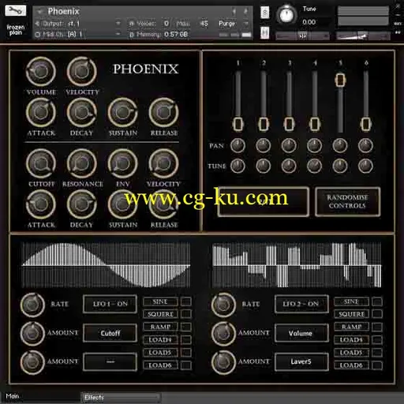Click the Output speaker icon
The height and width of the screenshot is (404, 404).
pos(37,24)
